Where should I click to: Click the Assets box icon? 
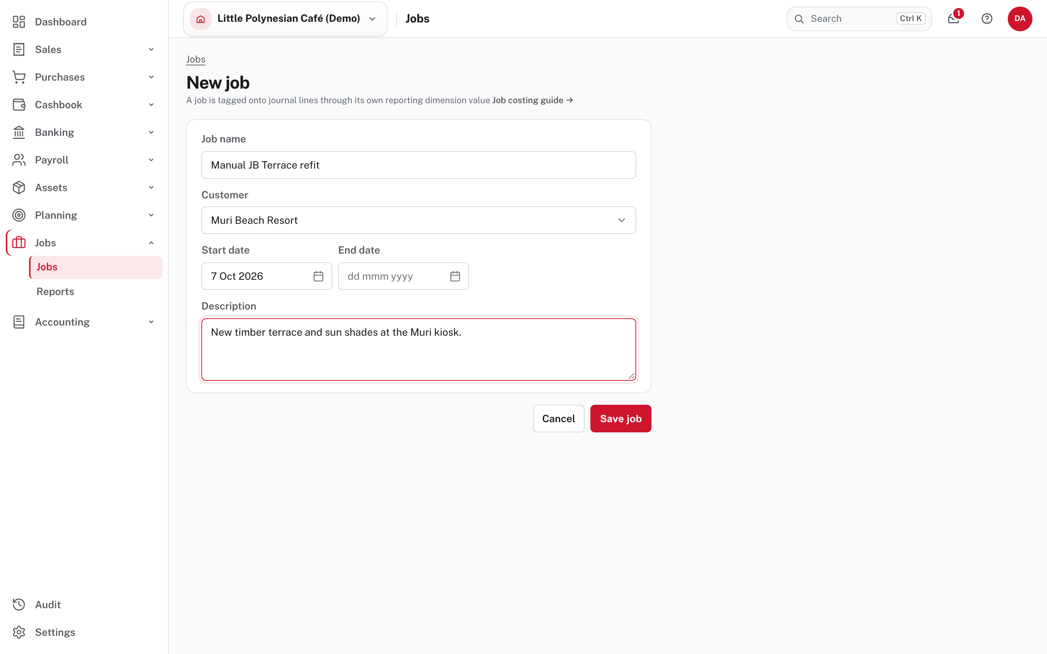point(19,188)
